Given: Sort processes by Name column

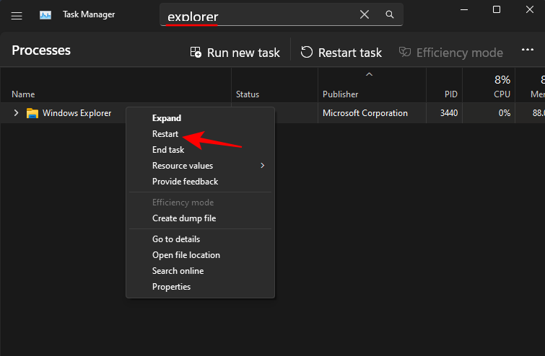Looking at the screenshot, I should click(23, 94).
